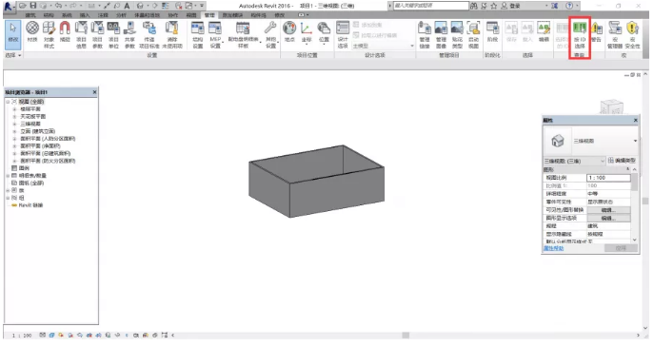Open Design Options (设计选项)

click(343, 34)
